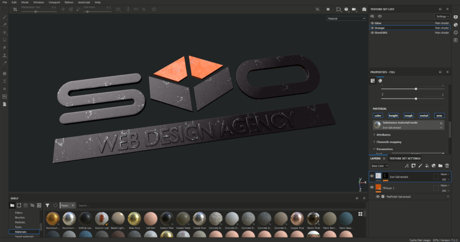Switch to Texture Set Settings tab
This screenshot has width=460, height=242.
pyautogui.click(x=405, y=158)
